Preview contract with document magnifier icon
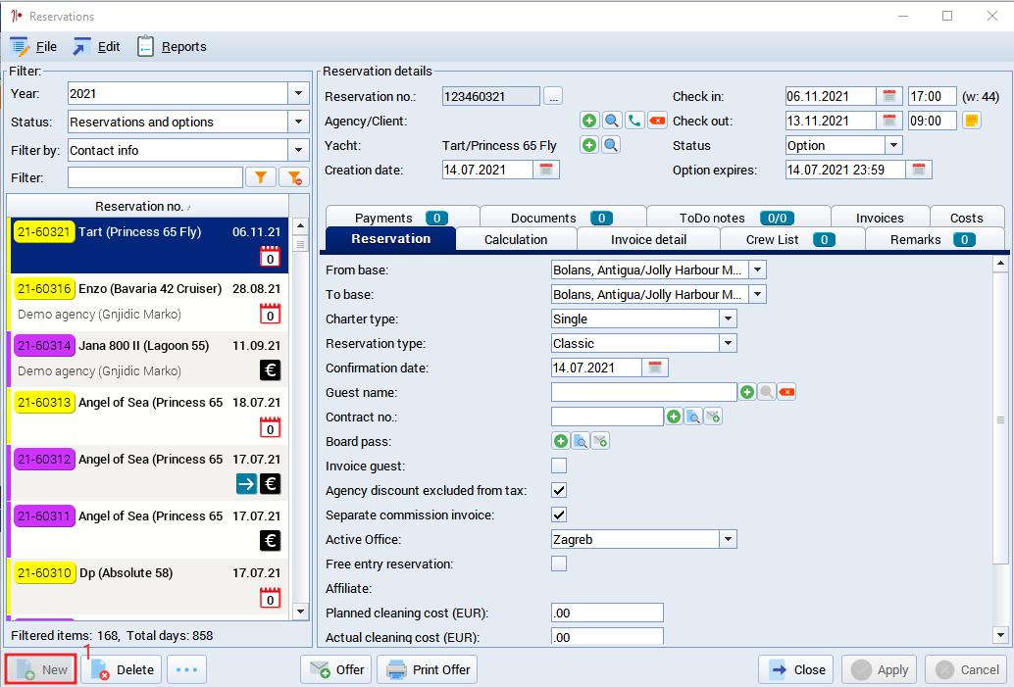Viewport: 1014px width, 687px height. [693, 417]
